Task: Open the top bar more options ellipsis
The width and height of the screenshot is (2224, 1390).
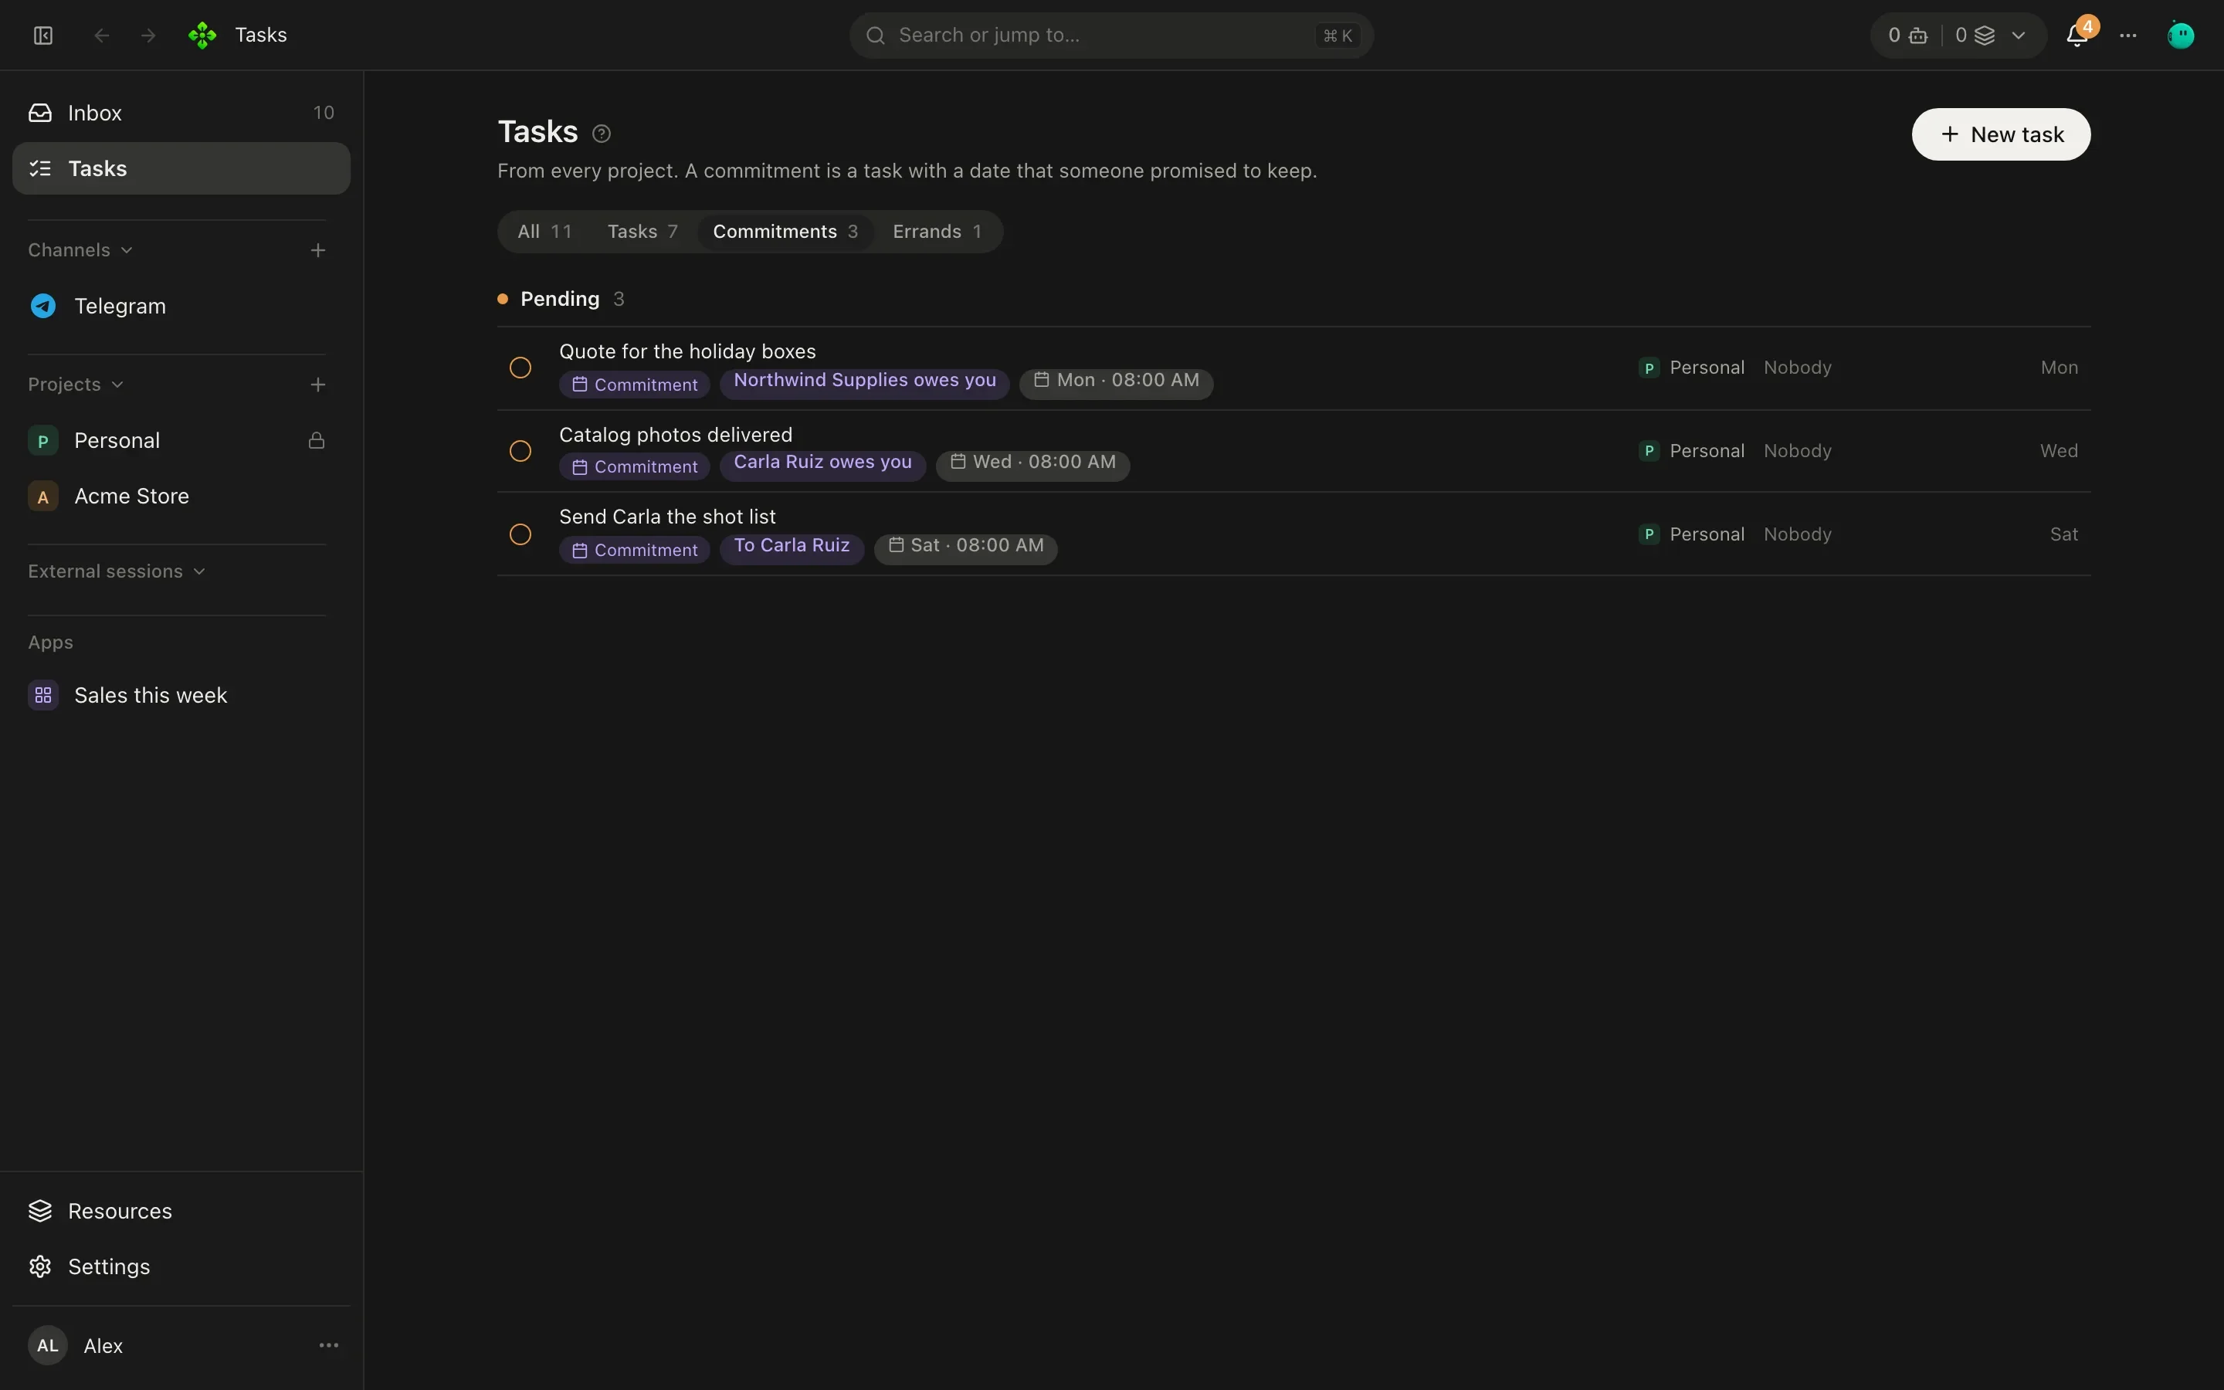Action: [x=2128, y=35]
